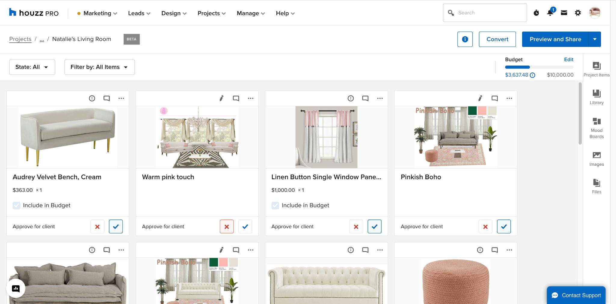Open comments on the cream tufted sofa card
The height and width of the screenshot is (304, 616).
365,250
